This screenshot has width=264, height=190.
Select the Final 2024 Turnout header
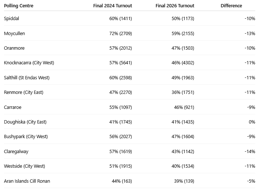(112, 6)
